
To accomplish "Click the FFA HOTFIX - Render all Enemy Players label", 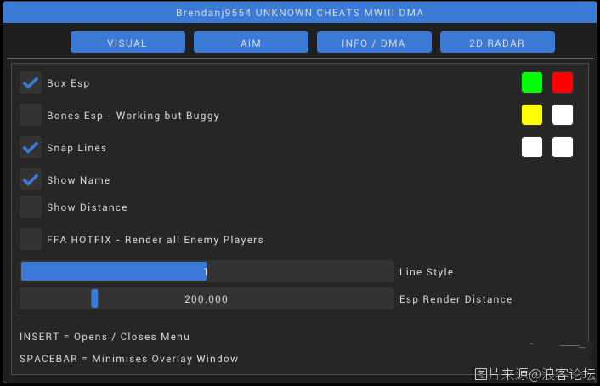I will pyautogui.click(x=155, y=240).
